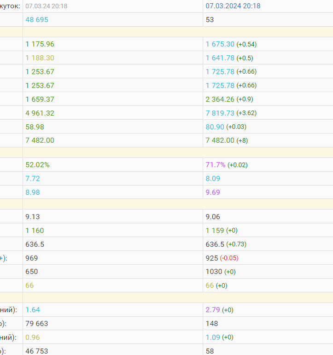The image size is (333, 355).
Task: Click the value 1 641.78
Action: pos(220,58)
